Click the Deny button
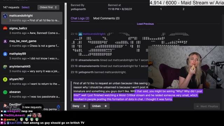The width and height of the screenshot is (224, 126). click(x=79, y=106)
